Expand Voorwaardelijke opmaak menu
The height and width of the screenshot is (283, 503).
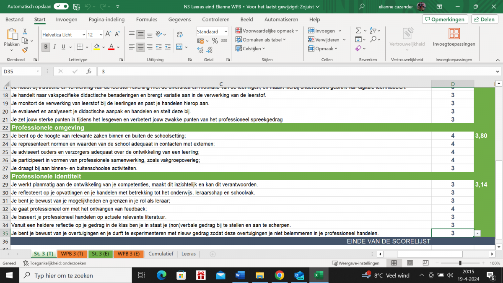pos(267,31)
